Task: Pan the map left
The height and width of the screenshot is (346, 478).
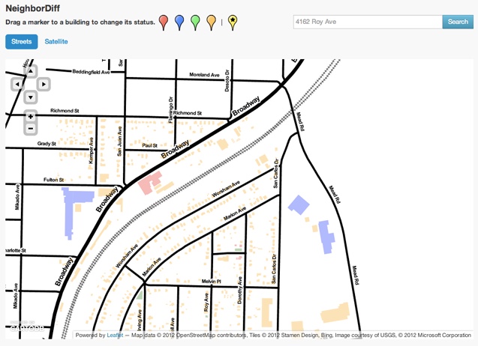Action: [x=17, y=85]
